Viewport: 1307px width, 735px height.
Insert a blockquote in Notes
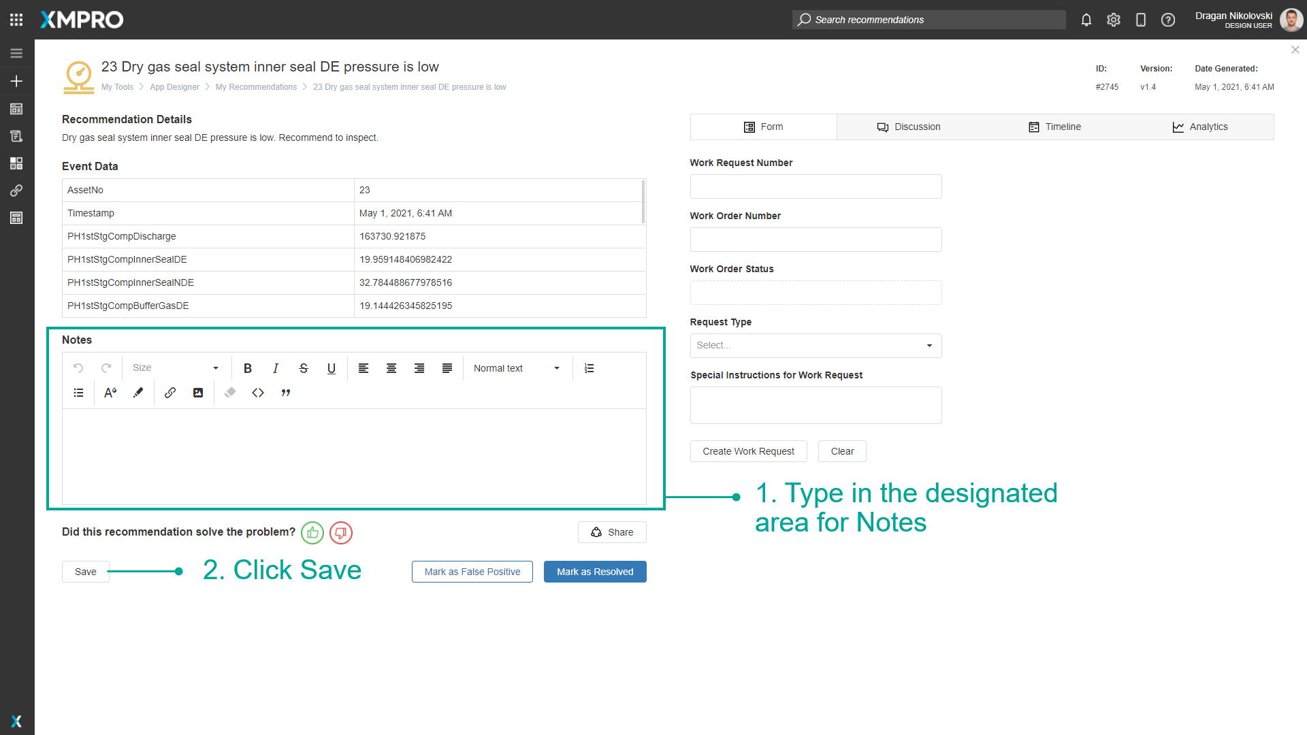click(286, 393)
